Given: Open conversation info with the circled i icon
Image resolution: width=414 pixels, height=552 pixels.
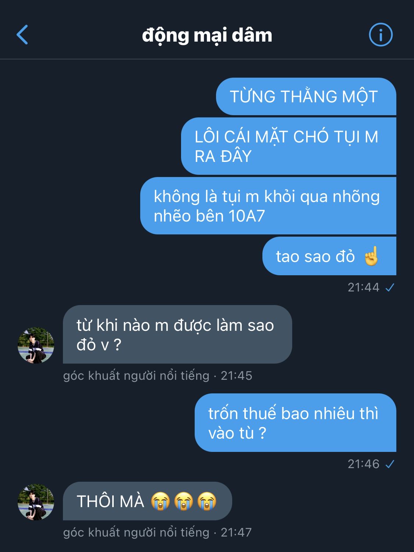Looking at the screenshot, I should point(381,35).
